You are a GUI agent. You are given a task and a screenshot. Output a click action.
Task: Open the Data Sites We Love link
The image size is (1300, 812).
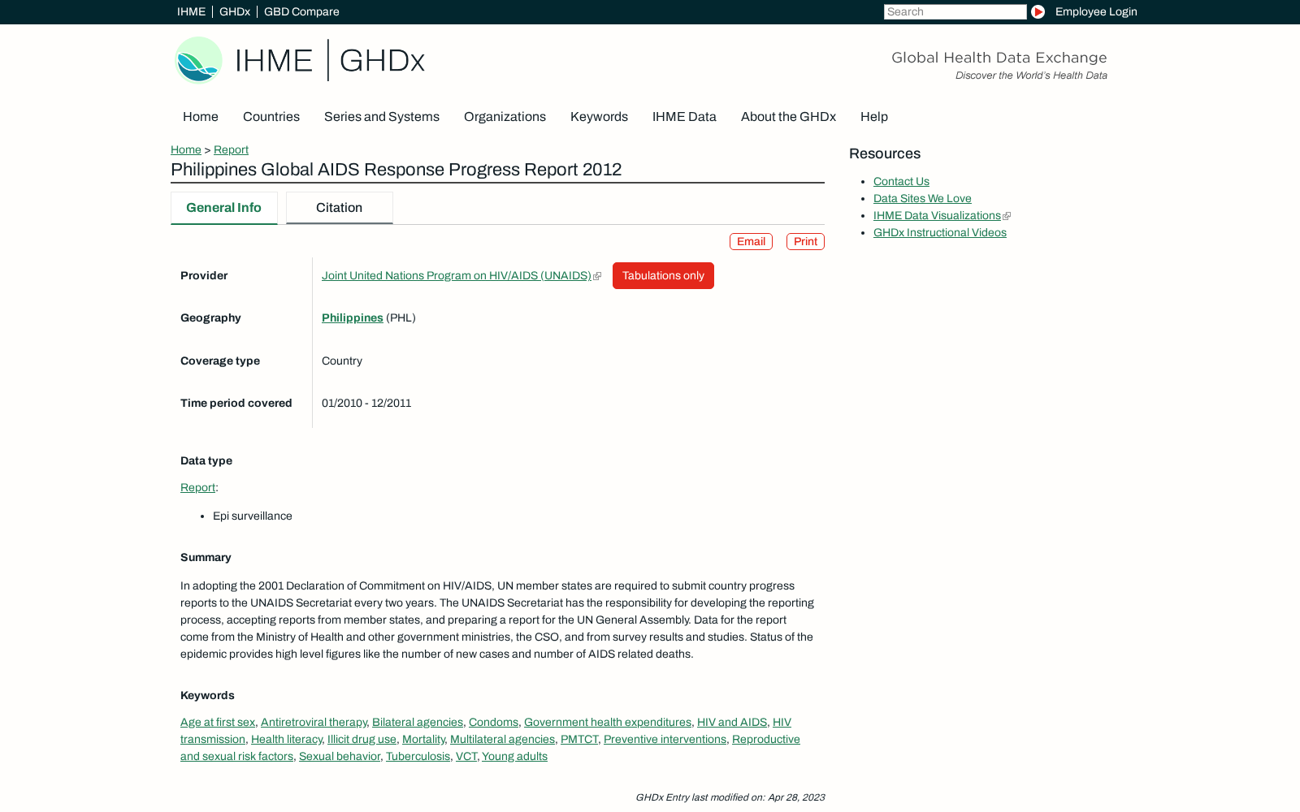pos(922,199)
